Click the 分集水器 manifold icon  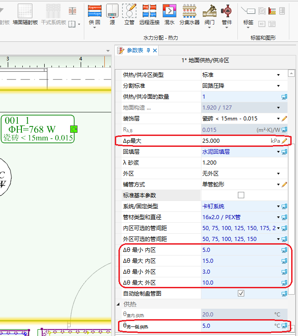(189, 14)
